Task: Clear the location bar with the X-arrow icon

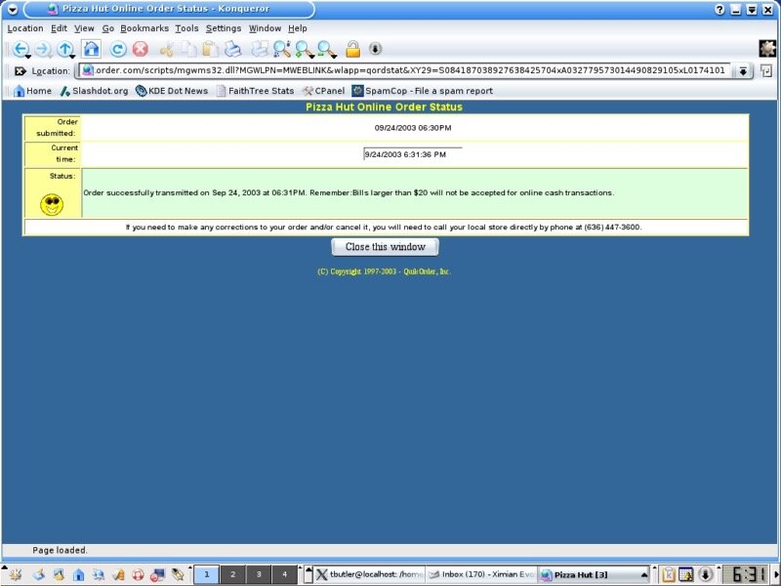Action: (20, 71)
